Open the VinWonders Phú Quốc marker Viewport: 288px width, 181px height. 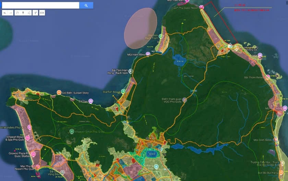(29, 127)
